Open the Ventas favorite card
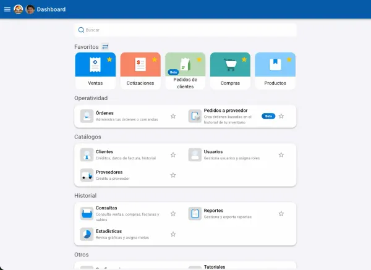The height and width of the screenshot is (270, 371). coord(95,70)
